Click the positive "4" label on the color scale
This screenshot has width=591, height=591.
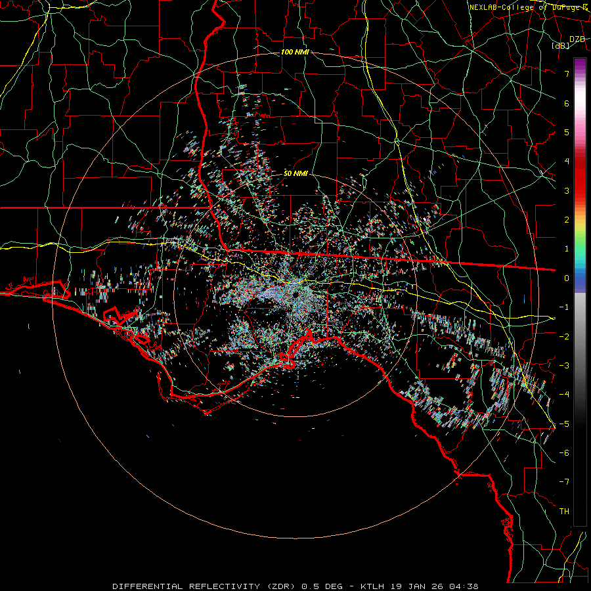click(567, 162)
